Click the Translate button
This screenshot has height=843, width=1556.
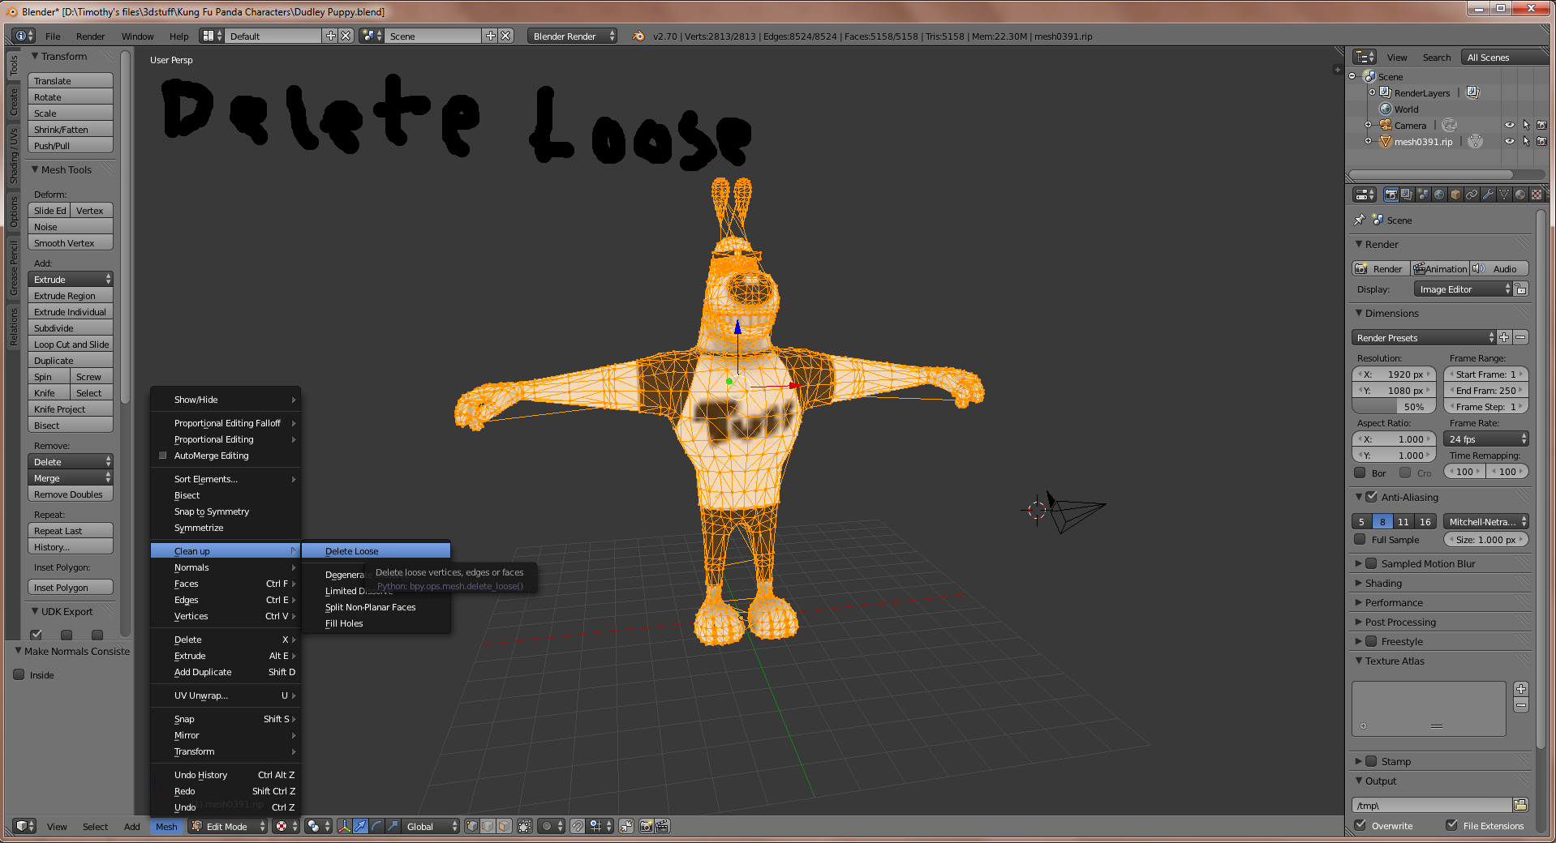pos(71,81)
